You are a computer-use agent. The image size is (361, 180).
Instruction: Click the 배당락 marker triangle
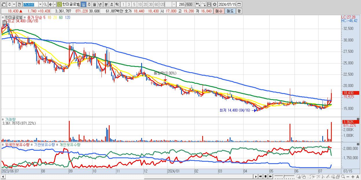(x=165, y=80)
